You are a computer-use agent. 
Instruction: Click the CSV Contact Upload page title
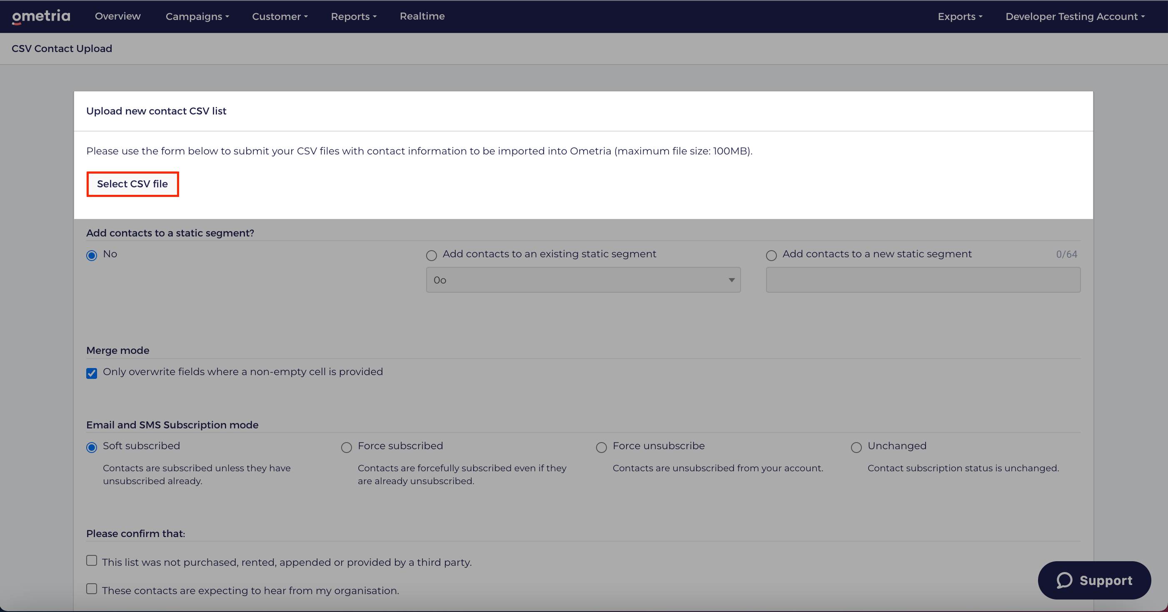(x=62, y=49)
